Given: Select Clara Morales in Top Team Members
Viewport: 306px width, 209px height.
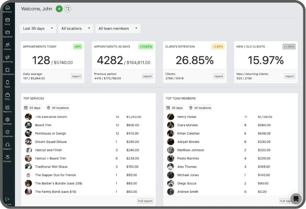Looking at the screenshot, I should coord(188,125).
